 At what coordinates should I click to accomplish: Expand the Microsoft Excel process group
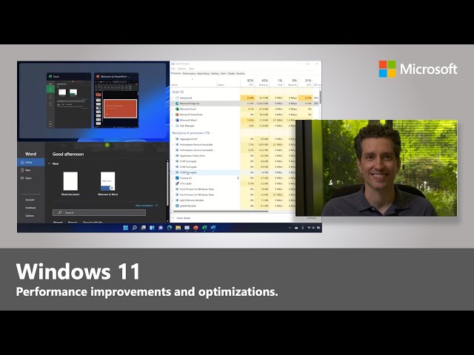tap(173, 109)
